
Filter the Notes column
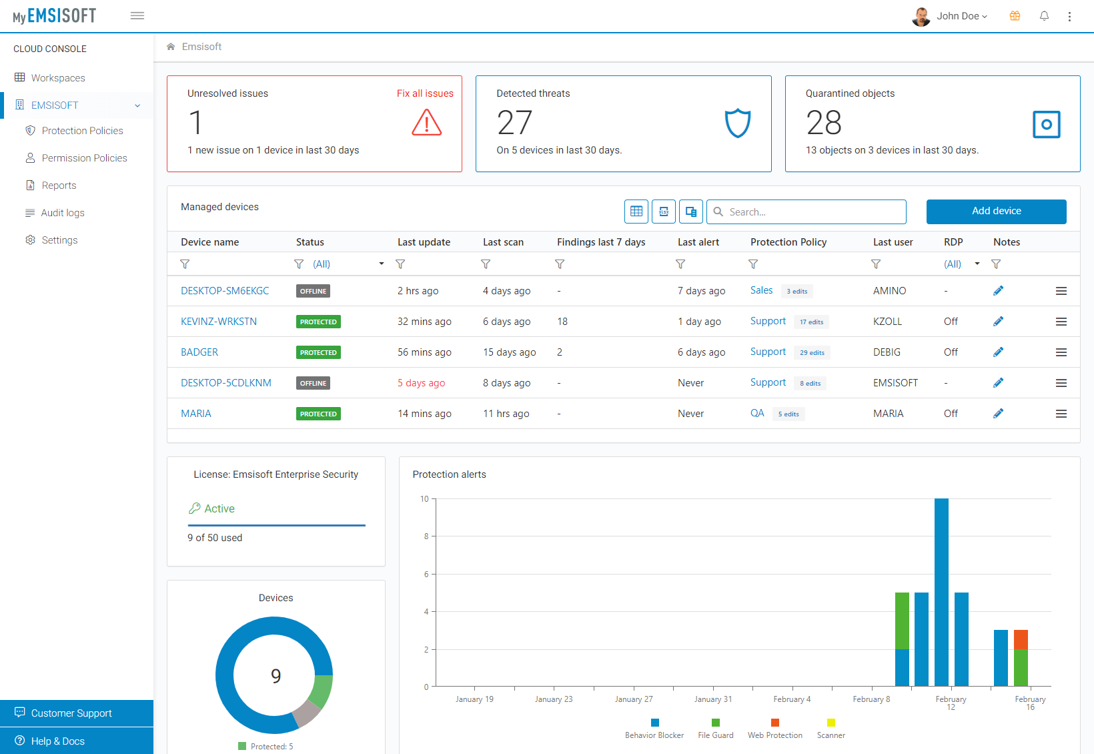tap(996, 264)
